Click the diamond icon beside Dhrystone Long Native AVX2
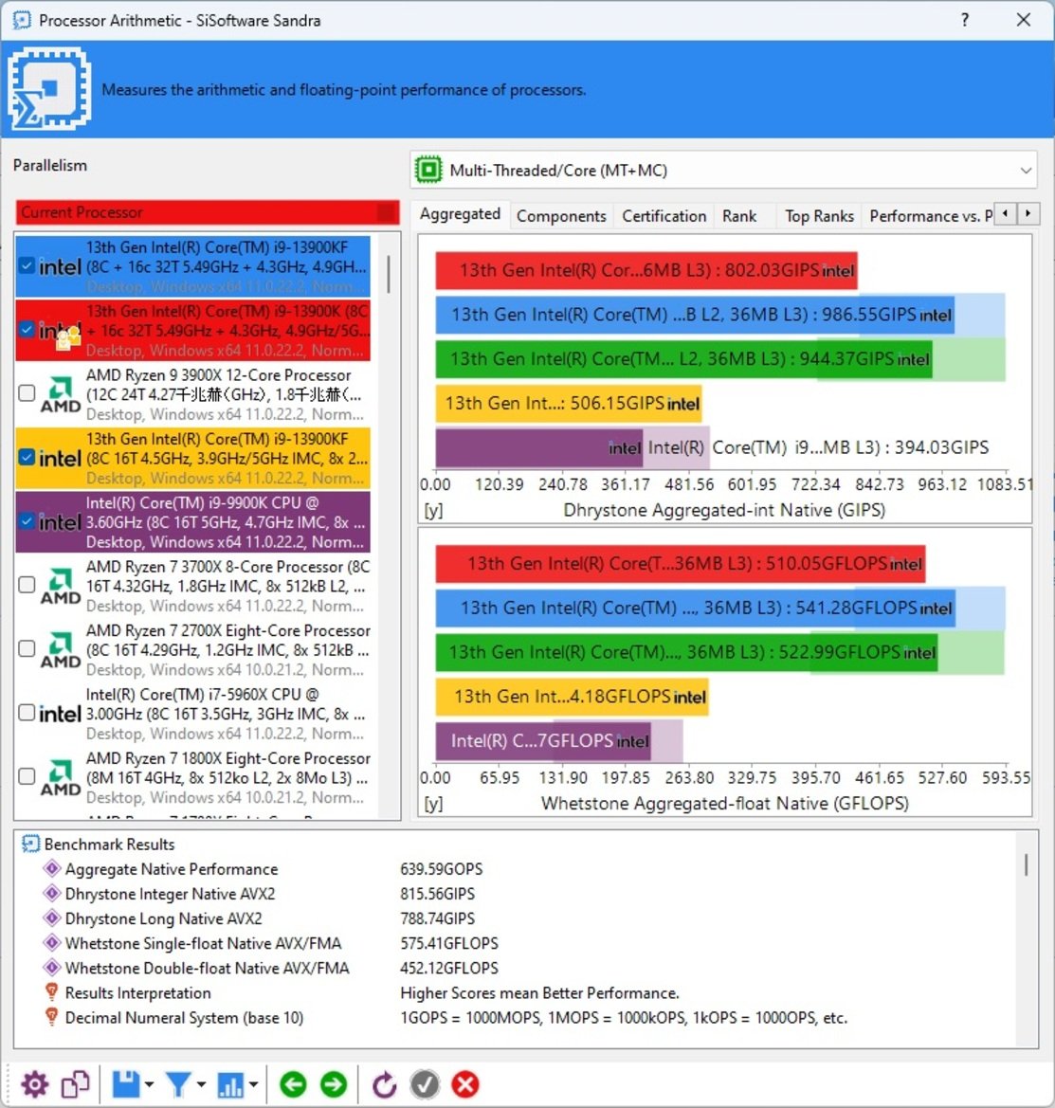1055x1108 pixels. click(51, 917)
